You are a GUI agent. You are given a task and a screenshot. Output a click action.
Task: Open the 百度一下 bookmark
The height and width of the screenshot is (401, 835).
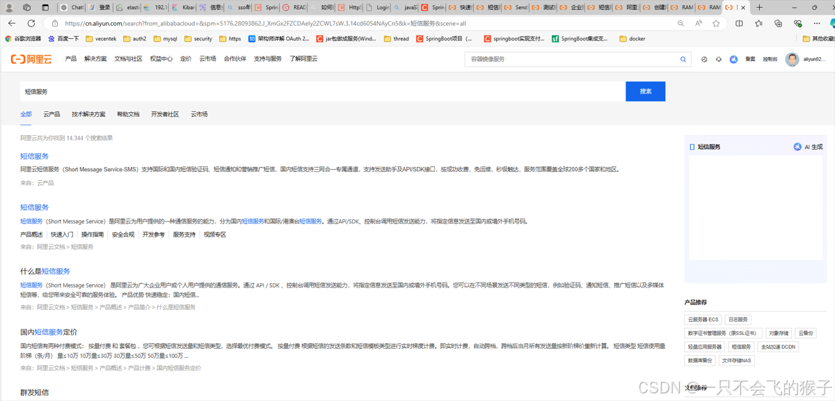63,39
